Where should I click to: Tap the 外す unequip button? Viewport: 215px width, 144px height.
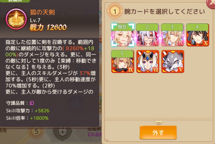click(x=158, y=132)
